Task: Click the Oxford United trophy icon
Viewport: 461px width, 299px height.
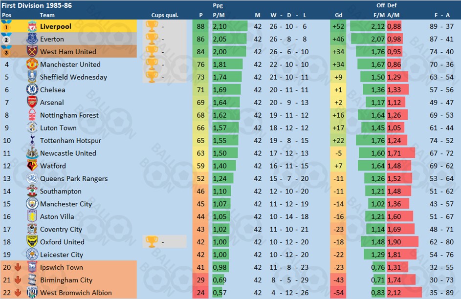Action: pyautogui.click(x=152, y=242)
